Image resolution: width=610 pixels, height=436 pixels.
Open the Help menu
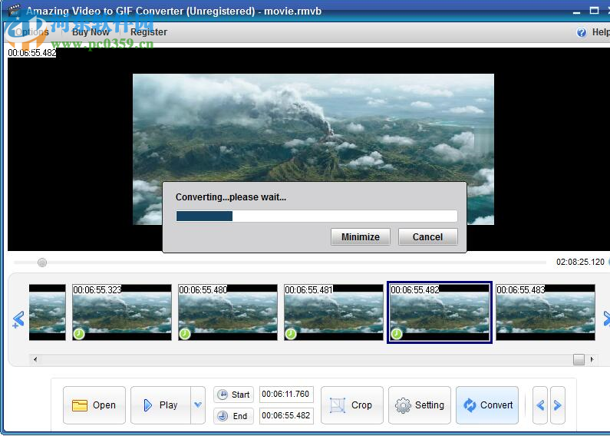pos(601,32)
